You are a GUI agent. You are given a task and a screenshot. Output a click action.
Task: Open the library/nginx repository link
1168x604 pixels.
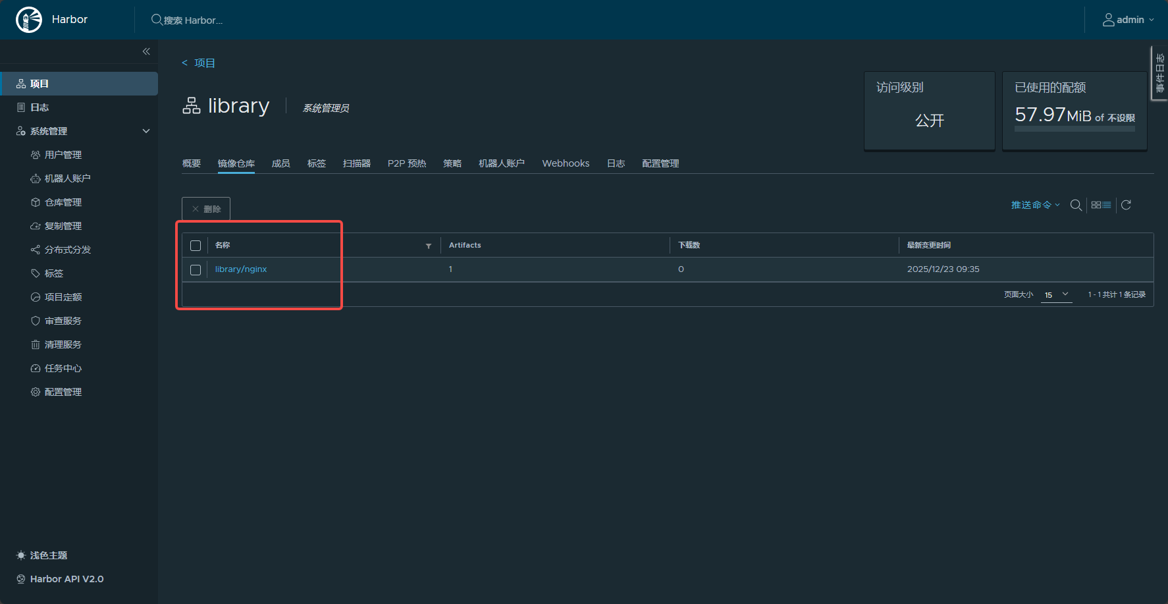(x=241, y=269)
